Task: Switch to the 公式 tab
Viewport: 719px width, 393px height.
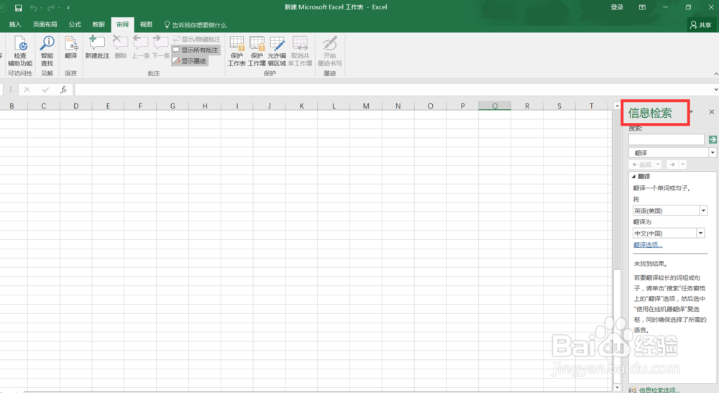Action: 75,24
